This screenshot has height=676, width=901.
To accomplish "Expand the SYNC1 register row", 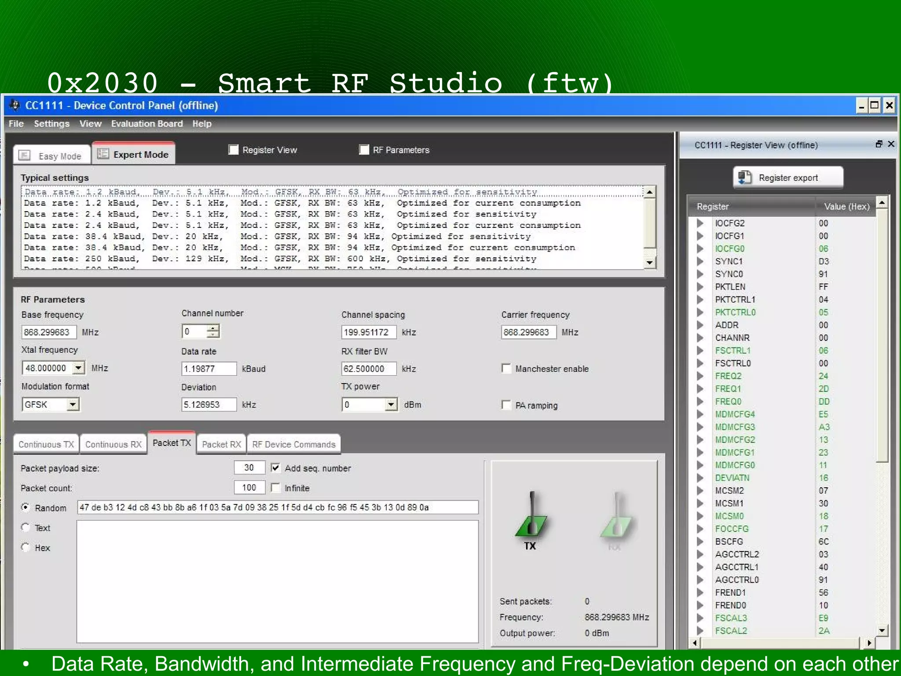I will [700, 261].
